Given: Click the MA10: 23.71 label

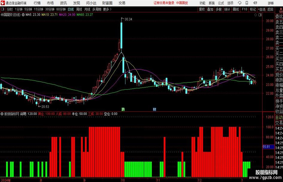Looking at the screenshot, I should [49, 15].
